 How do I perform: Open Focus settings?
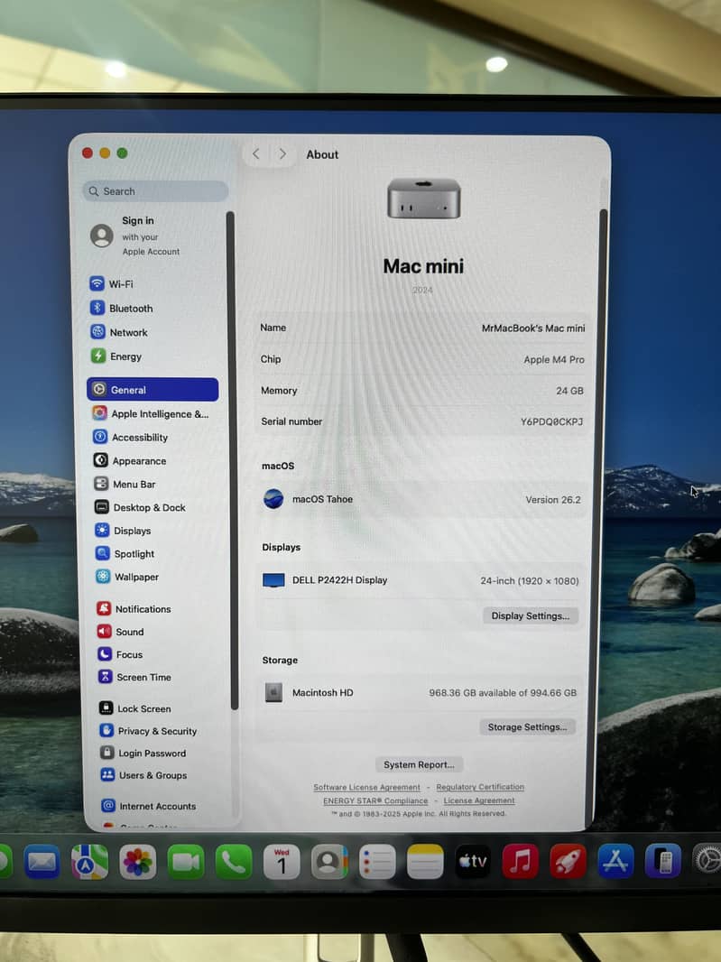[120, 654]
